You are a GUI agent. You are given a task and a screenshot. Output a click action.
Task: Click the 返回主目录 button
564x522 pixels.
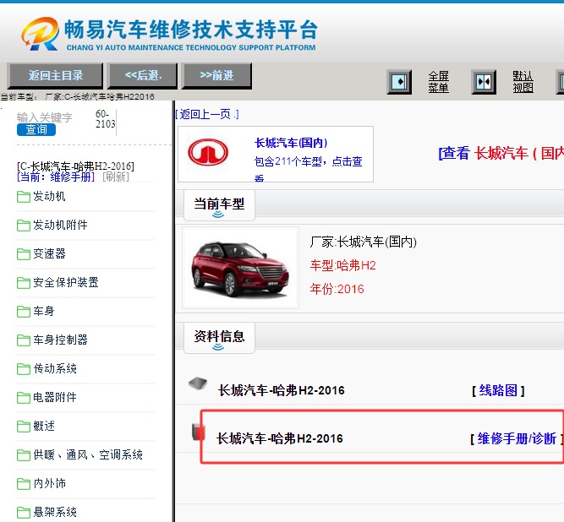[x=56, y=75]
